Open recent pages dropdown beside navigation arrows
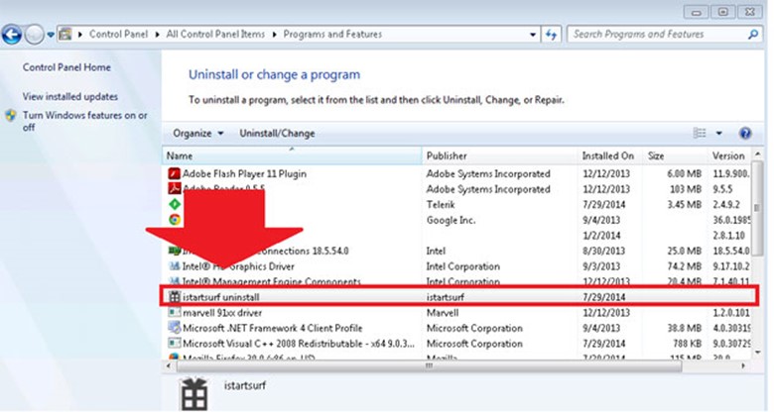 pos(50,35)
